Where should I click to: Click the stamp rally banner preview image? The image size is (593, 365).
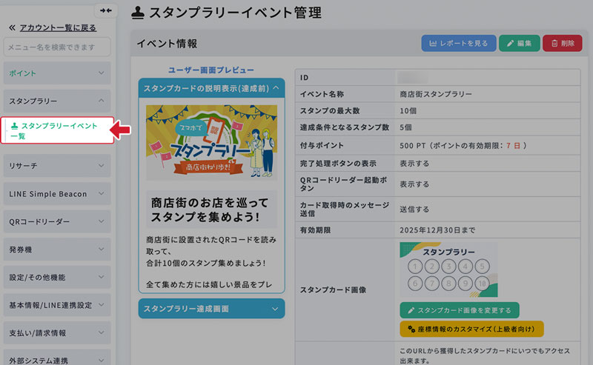tap(211, 142)
